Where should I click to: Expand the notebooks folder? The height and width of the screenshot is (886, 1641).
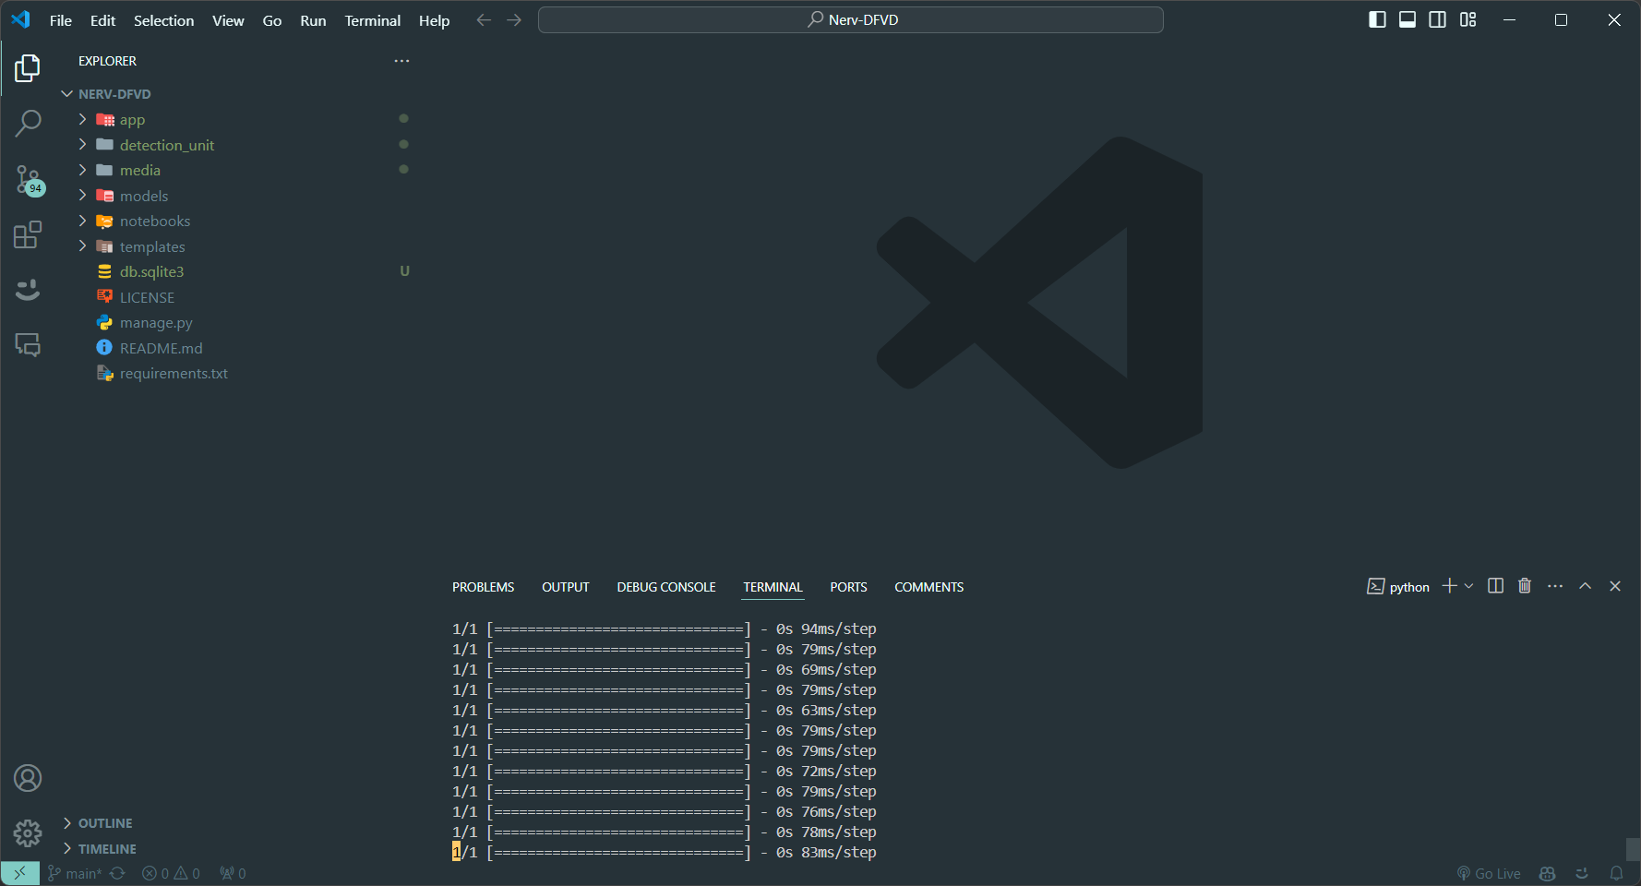(82, 221)
